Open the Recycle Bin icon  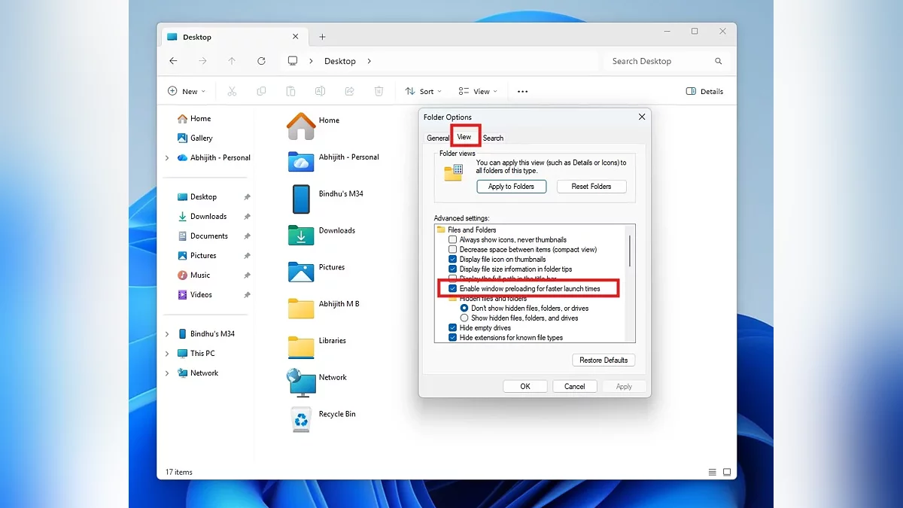click(x=301, y=419)
